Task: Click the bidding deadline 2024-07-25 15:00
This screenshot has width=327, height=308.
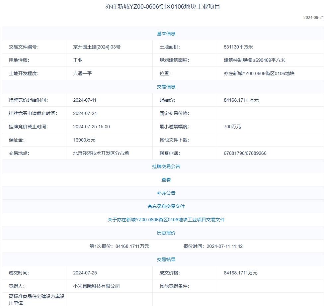Action: pos(91,127)
